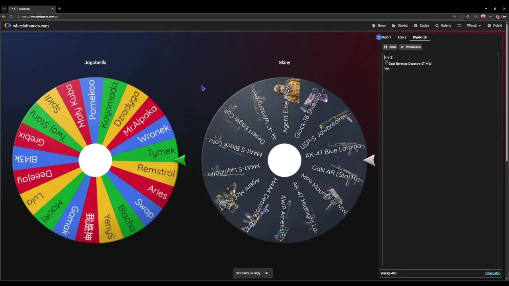The image size is (509, 286).
Task: Click the Agent McCoy character image
Action: [228, 197]
